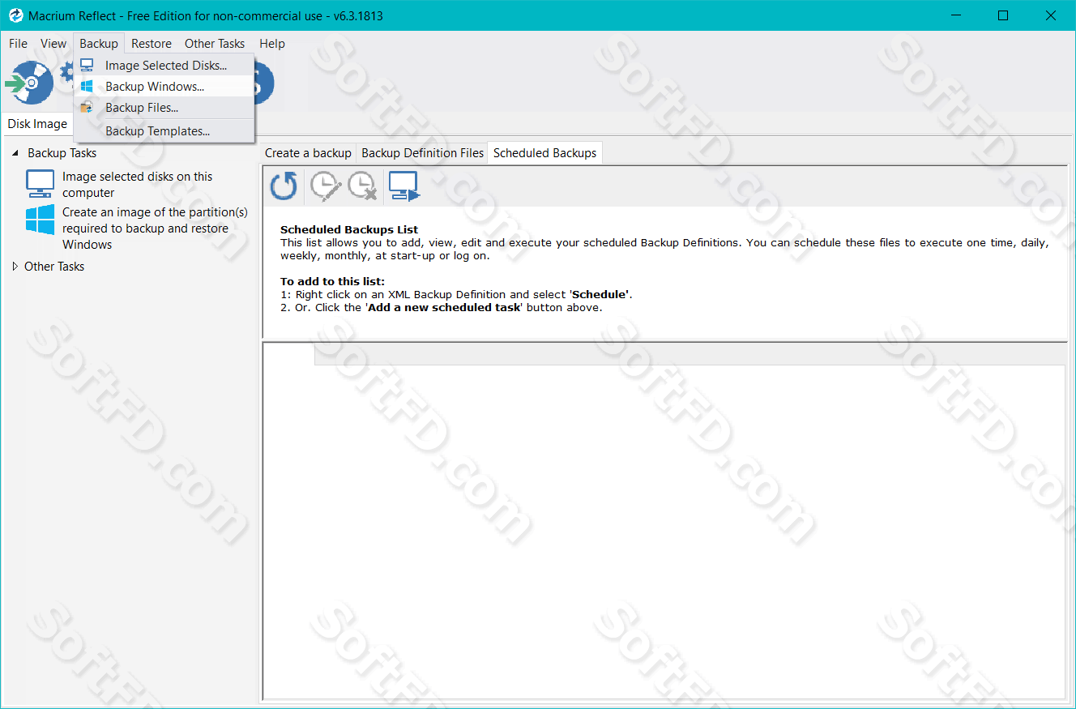Viewport: 1076px width, 709px height.
Task: Open the View menu
Action: point(53,44)
